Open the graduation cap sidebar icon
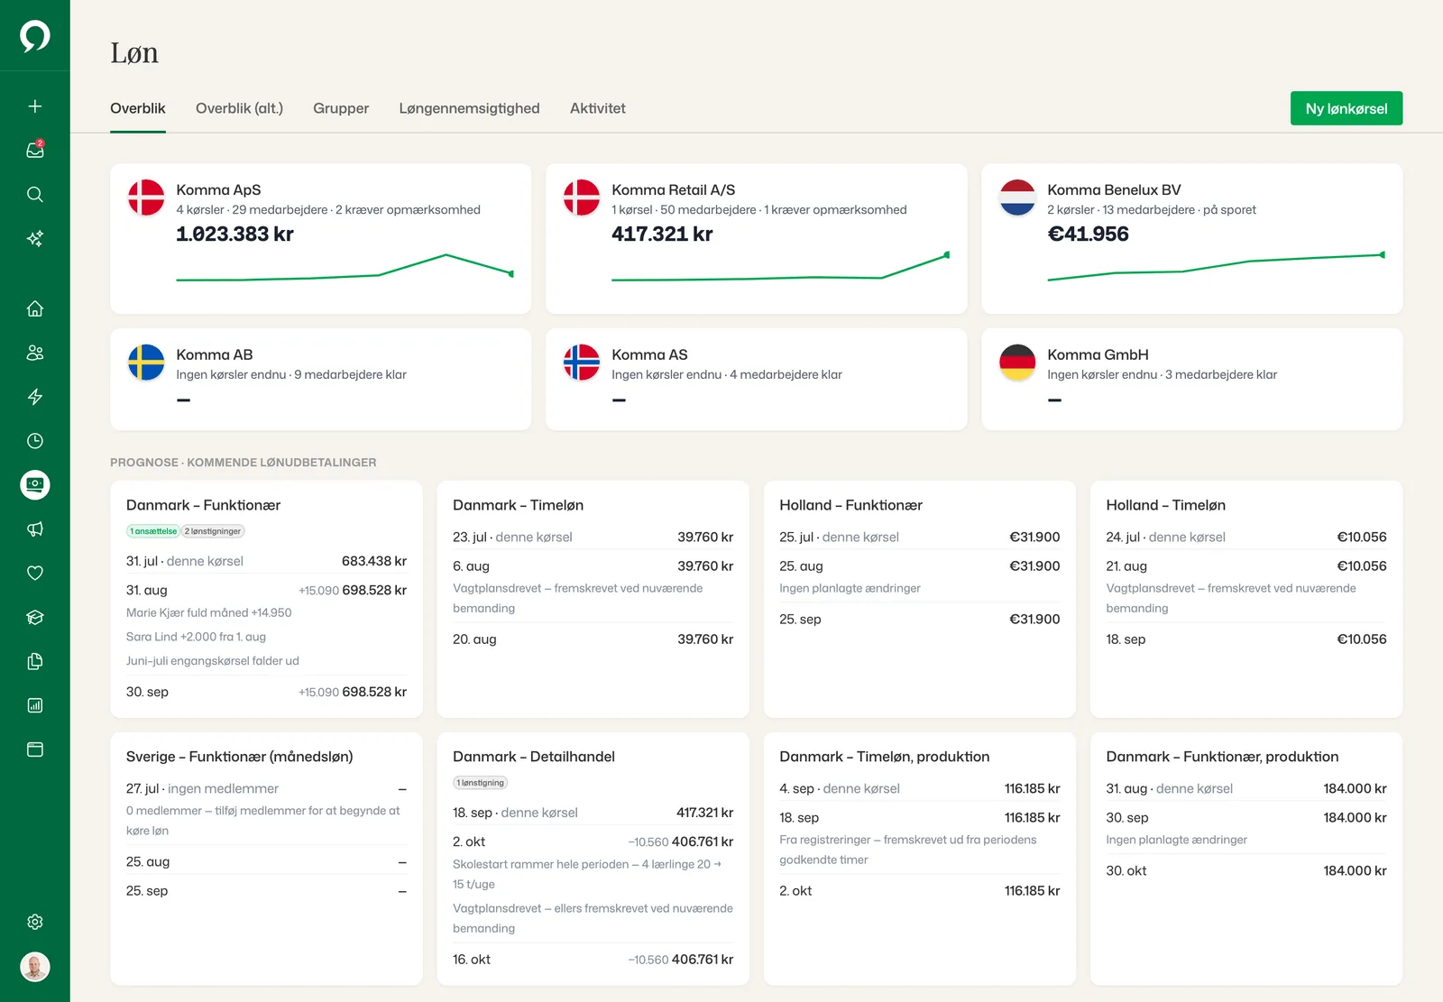1443x1002 pixels. (35, 618)
